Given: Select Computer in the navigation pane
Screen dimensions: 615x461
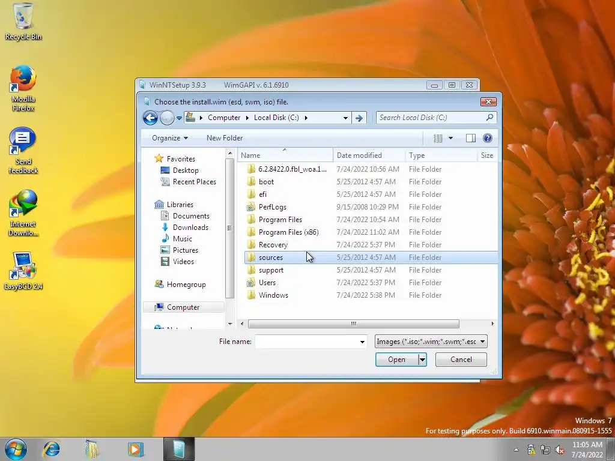Looking at the screenshot, I should point(183,307).
